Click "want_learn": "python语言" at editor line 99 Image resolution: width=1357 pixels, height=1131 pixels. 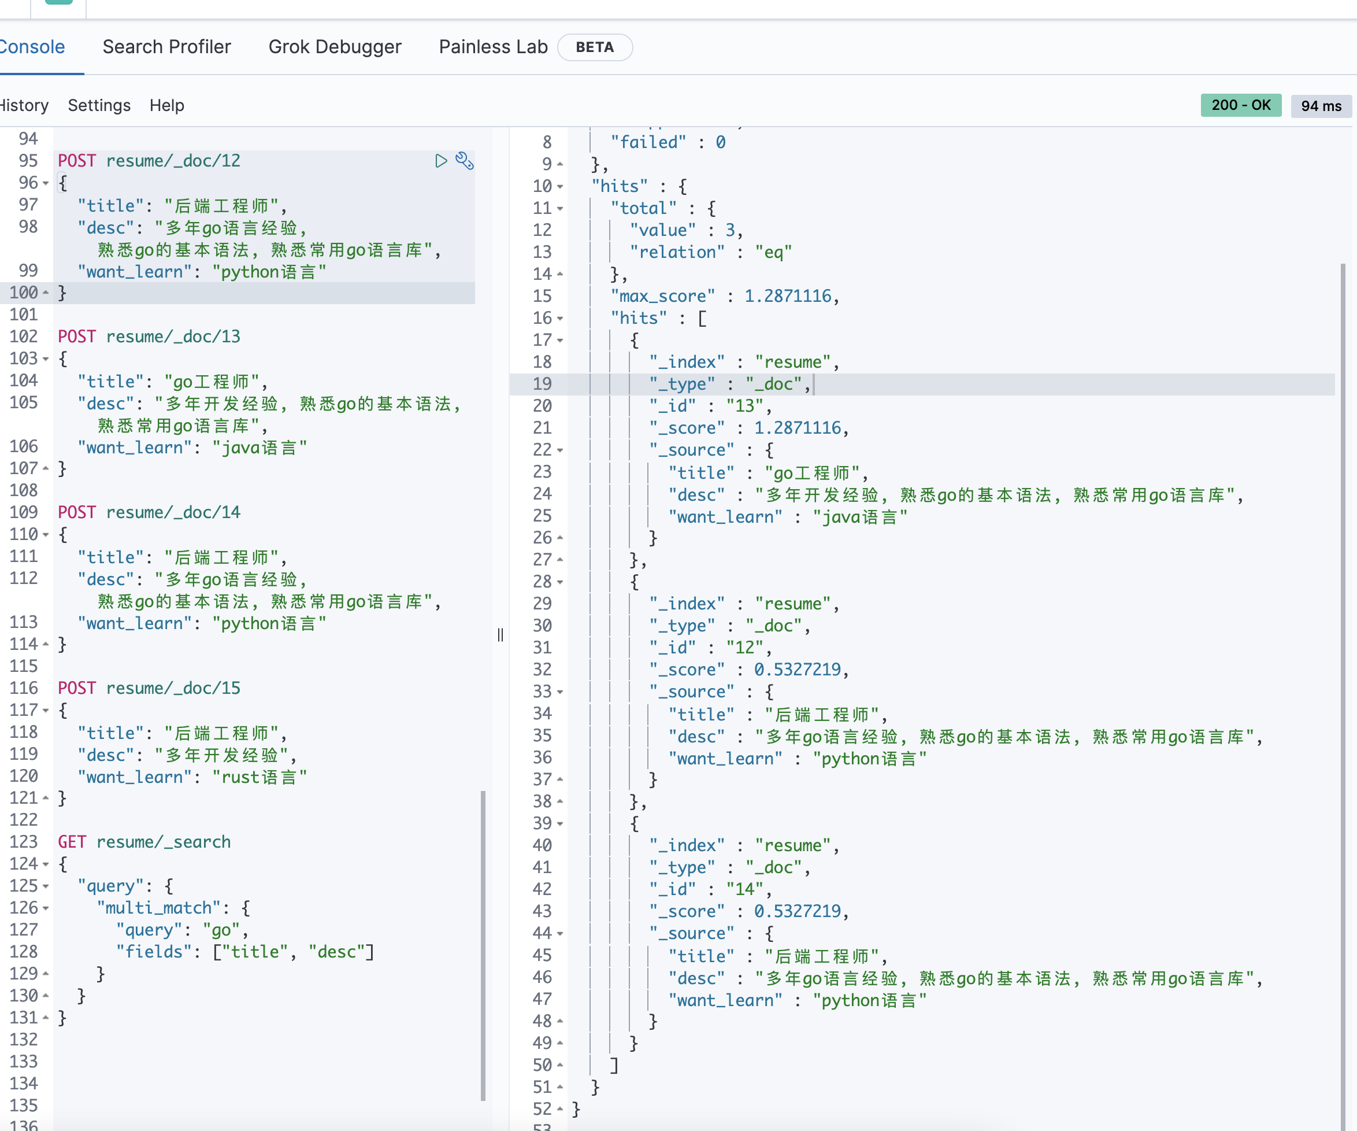click(202, 272)
